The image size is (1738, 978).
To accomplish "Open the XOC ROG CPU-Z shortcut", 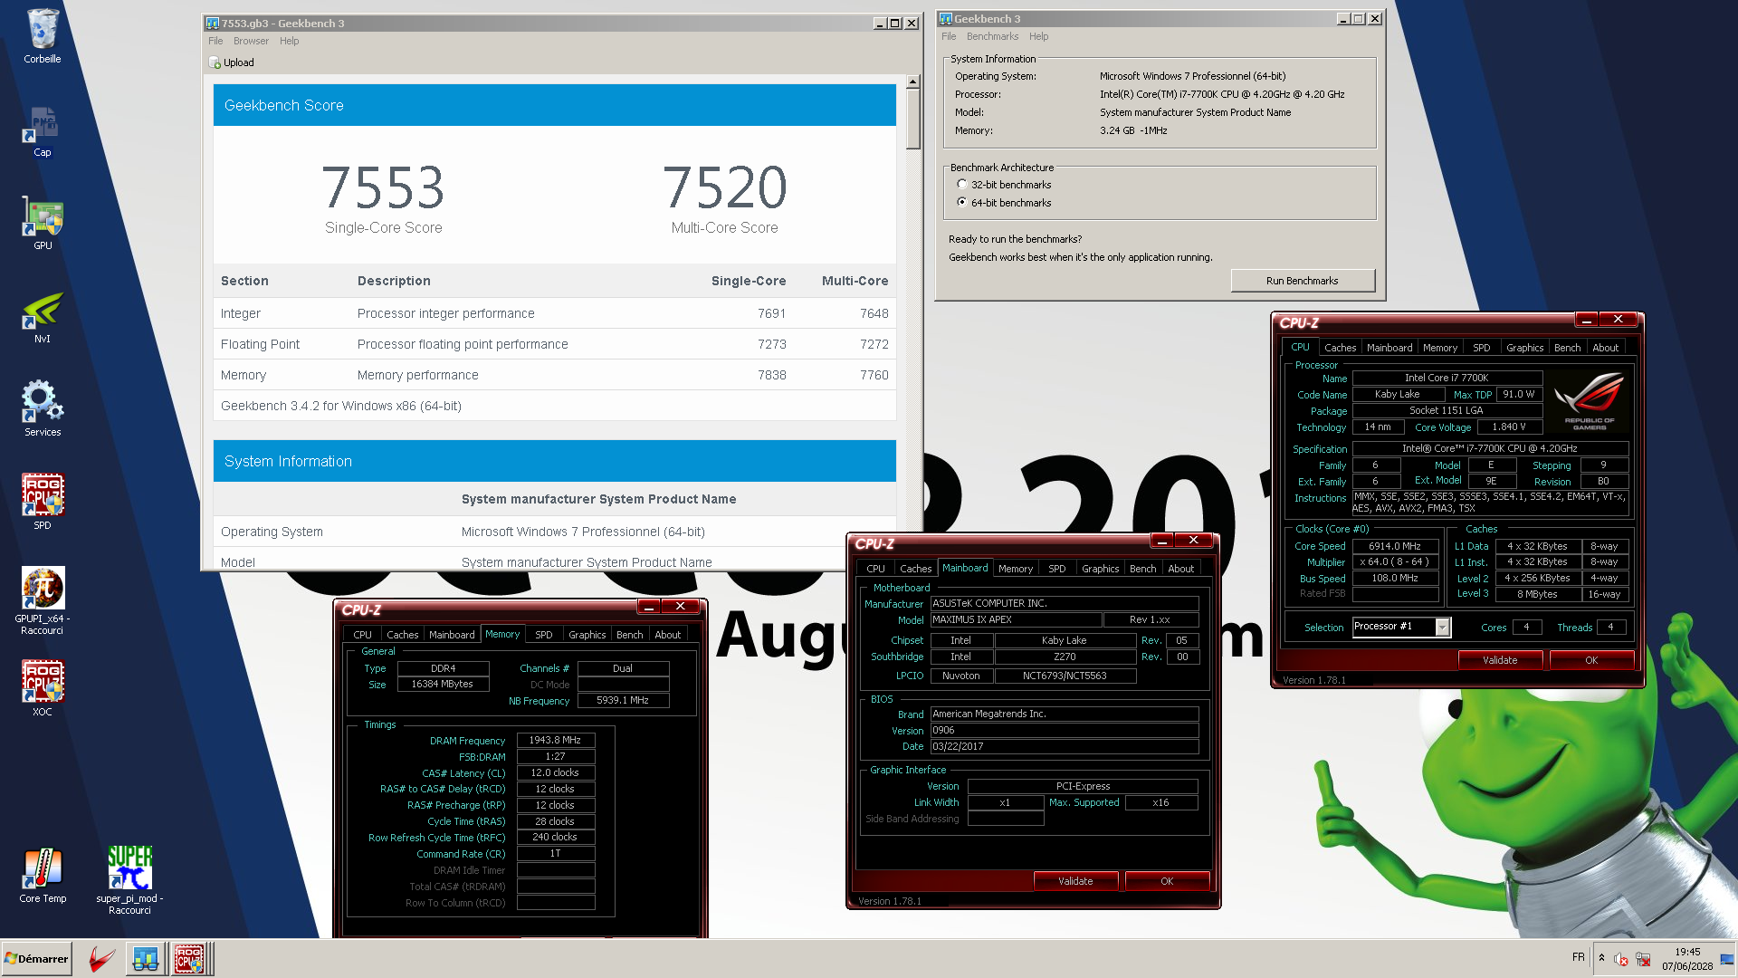I will [x=43, y=682].
